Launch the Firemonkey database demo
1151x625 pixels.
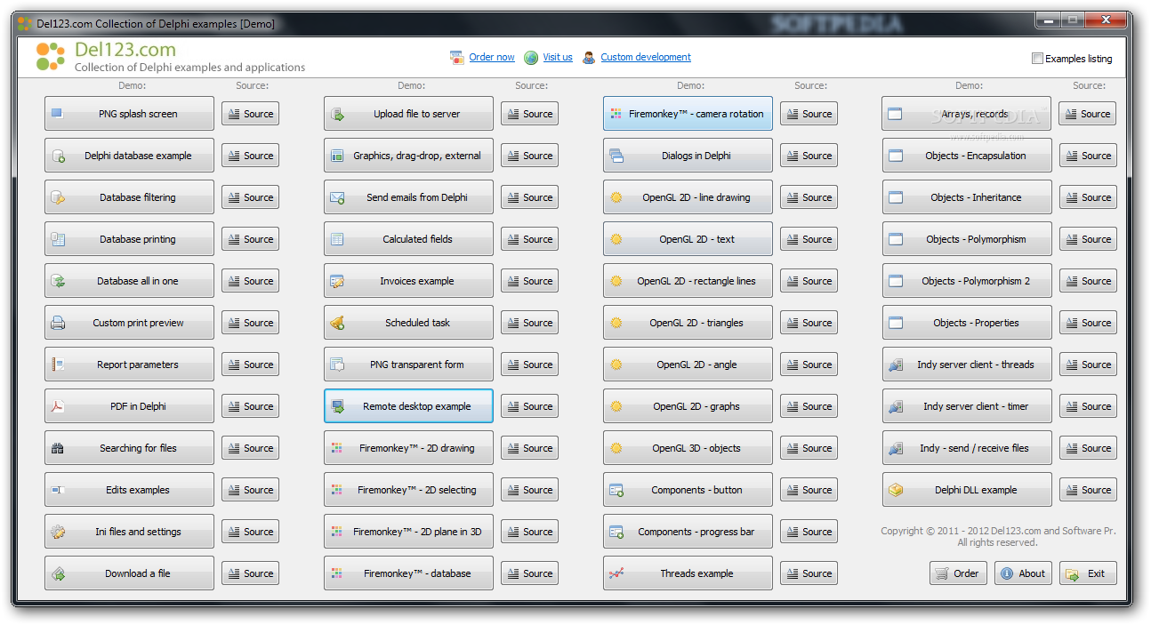click(x=408, y=573)
